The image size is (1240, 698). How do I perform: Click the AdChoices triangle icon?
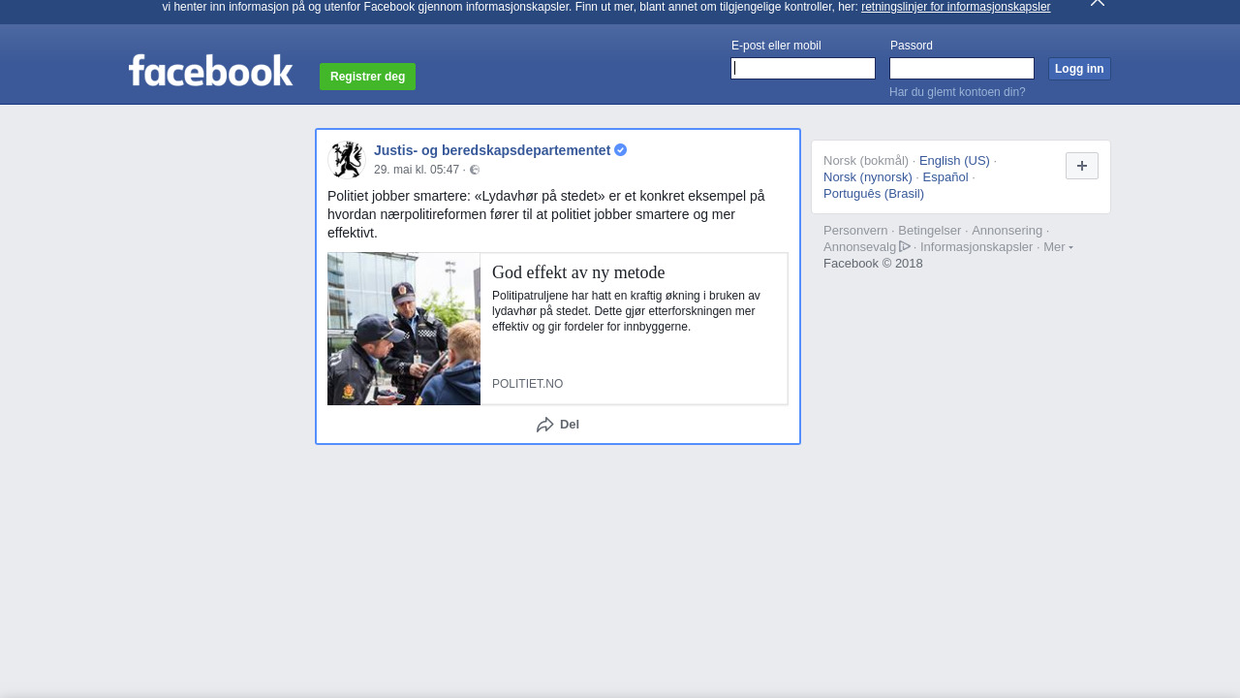pos(905,246)
